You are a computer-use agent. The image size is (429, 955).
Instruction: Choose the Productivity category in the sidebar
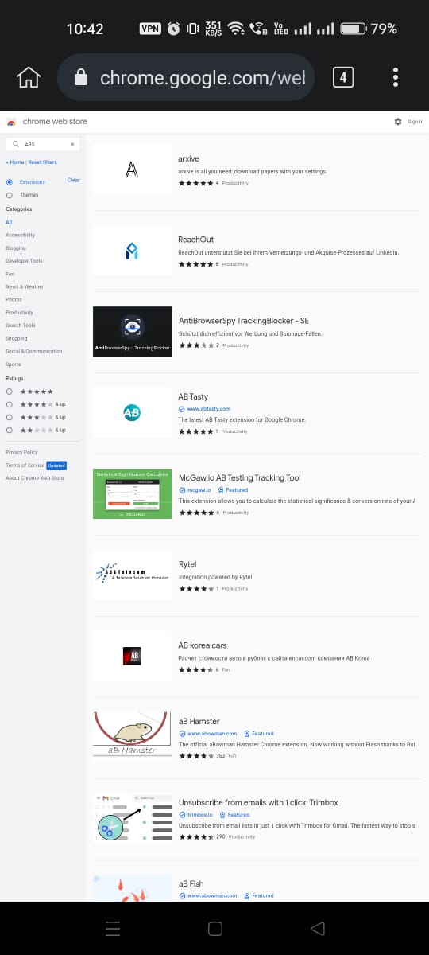[19, 313]
